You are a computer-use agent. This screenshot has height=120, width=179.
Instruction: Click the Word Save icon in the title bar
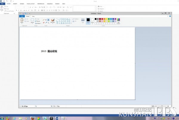[x=4, y=1]
